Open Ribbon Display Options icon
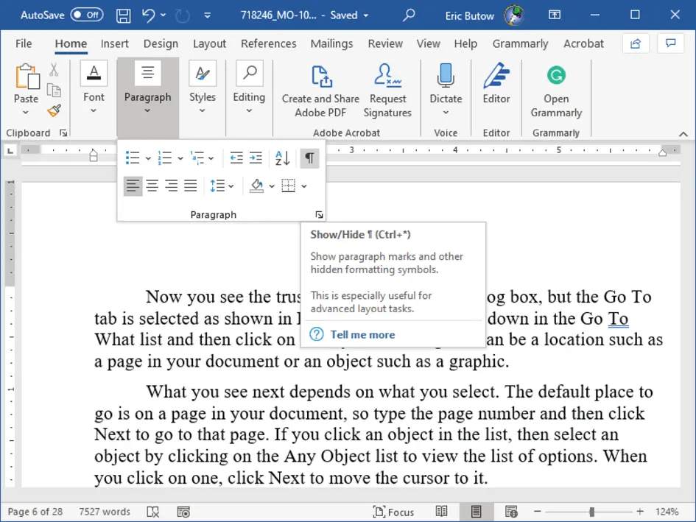Screen dimensions: 696x522 pos(555,15)
